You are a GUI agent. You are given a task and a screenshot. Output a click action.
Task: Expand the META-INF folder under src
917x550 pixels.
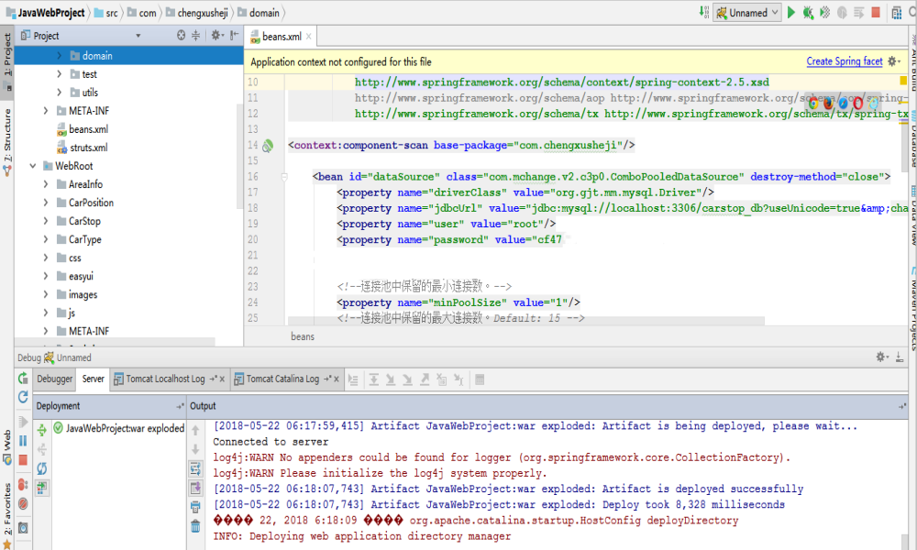[x=46, y=111]
